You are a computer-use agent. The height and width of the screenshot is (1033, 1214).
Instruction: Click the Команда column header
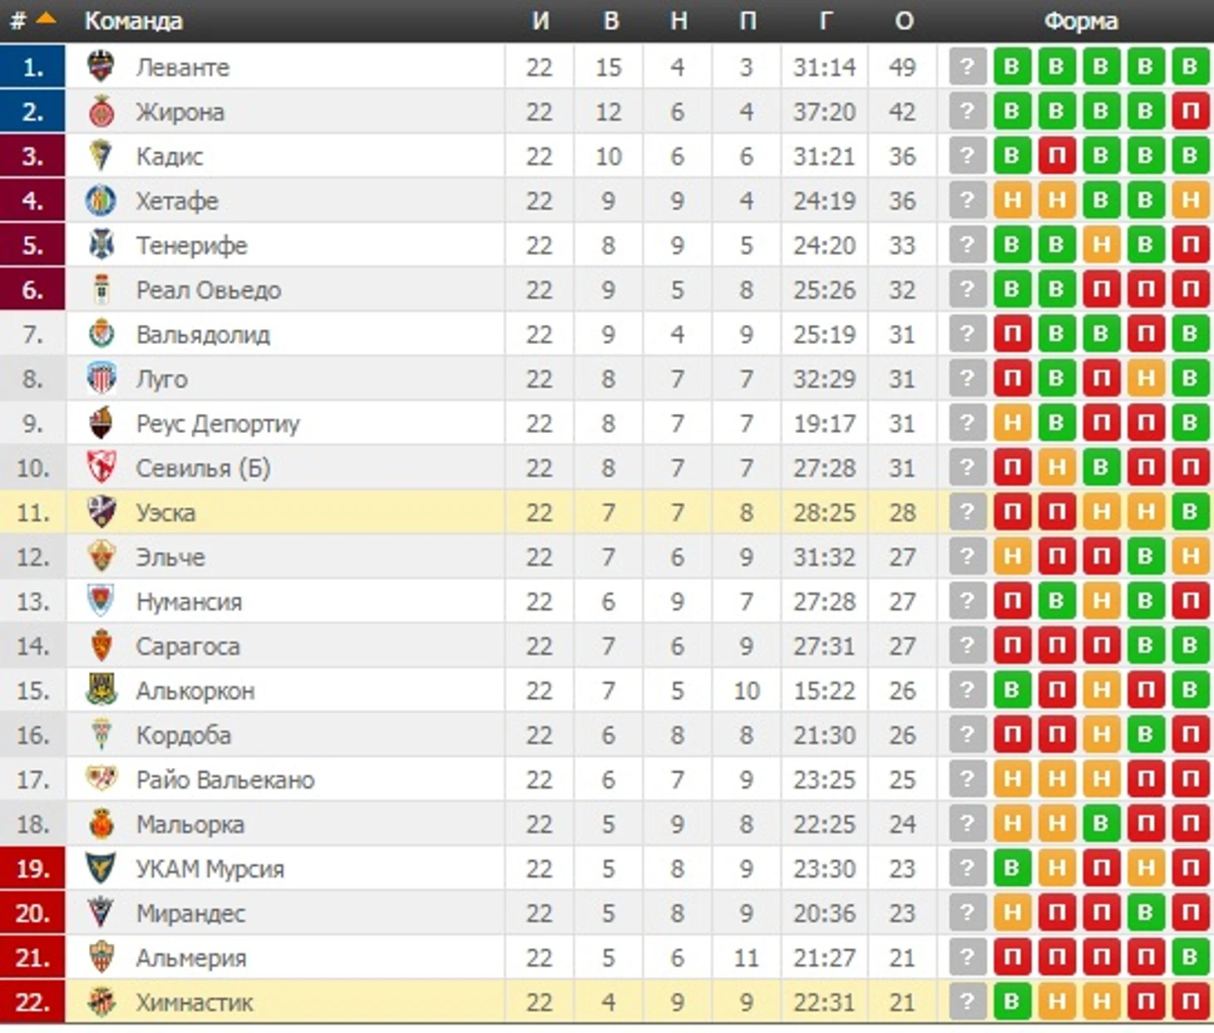[x=133, y=21]
